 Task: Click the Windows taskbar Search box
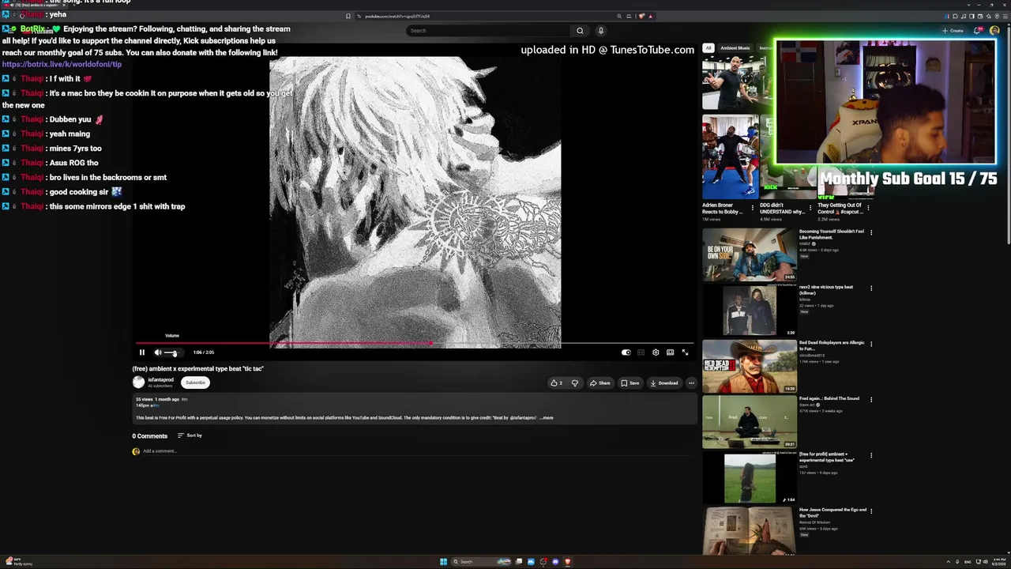click(481, 562)
